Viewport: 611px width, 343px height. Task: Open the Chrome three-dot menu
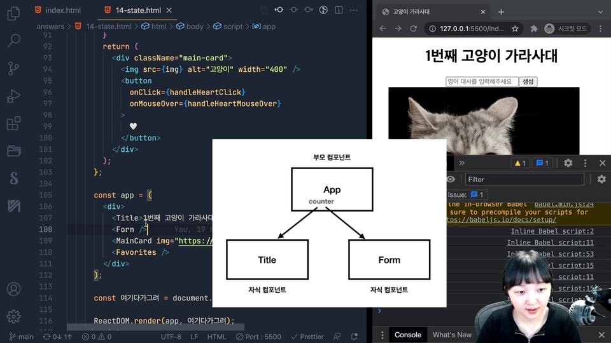[x=600, y=29]
